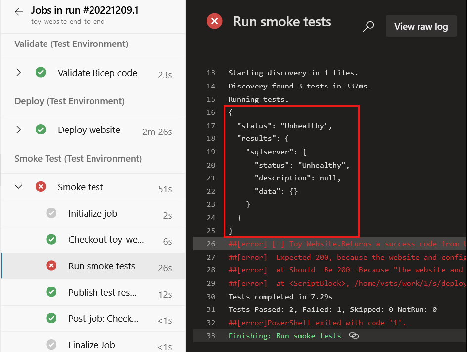Click the gray status icon on Initialize job
The height and width of the screenshot is (352, 467).
[51, 213]
